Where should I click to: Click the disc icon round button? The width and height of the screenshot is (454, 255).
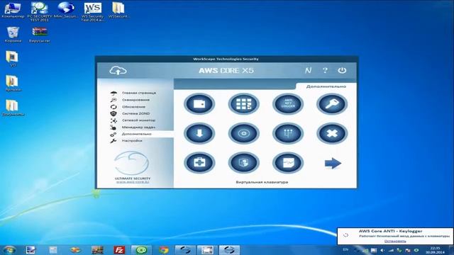[243, 133]
